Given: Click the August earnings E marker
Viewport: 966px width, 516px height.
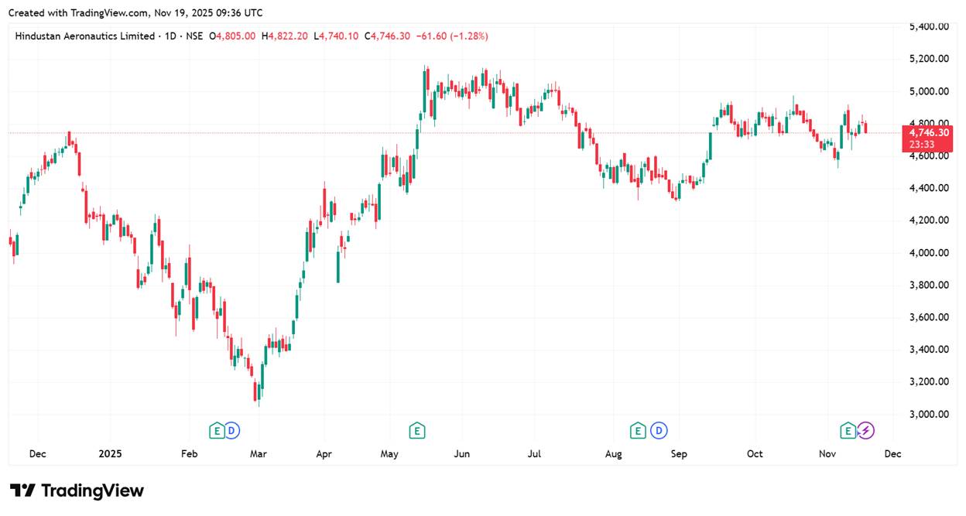Looking at the screenshot, I should (x=638, y=430).
